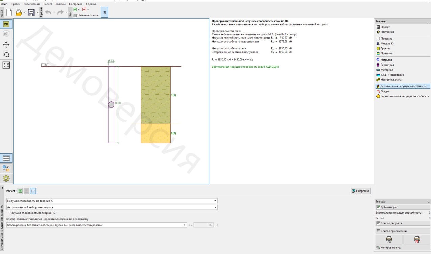Open the Правки menu

pyautogui.click(x=16, y=4)
